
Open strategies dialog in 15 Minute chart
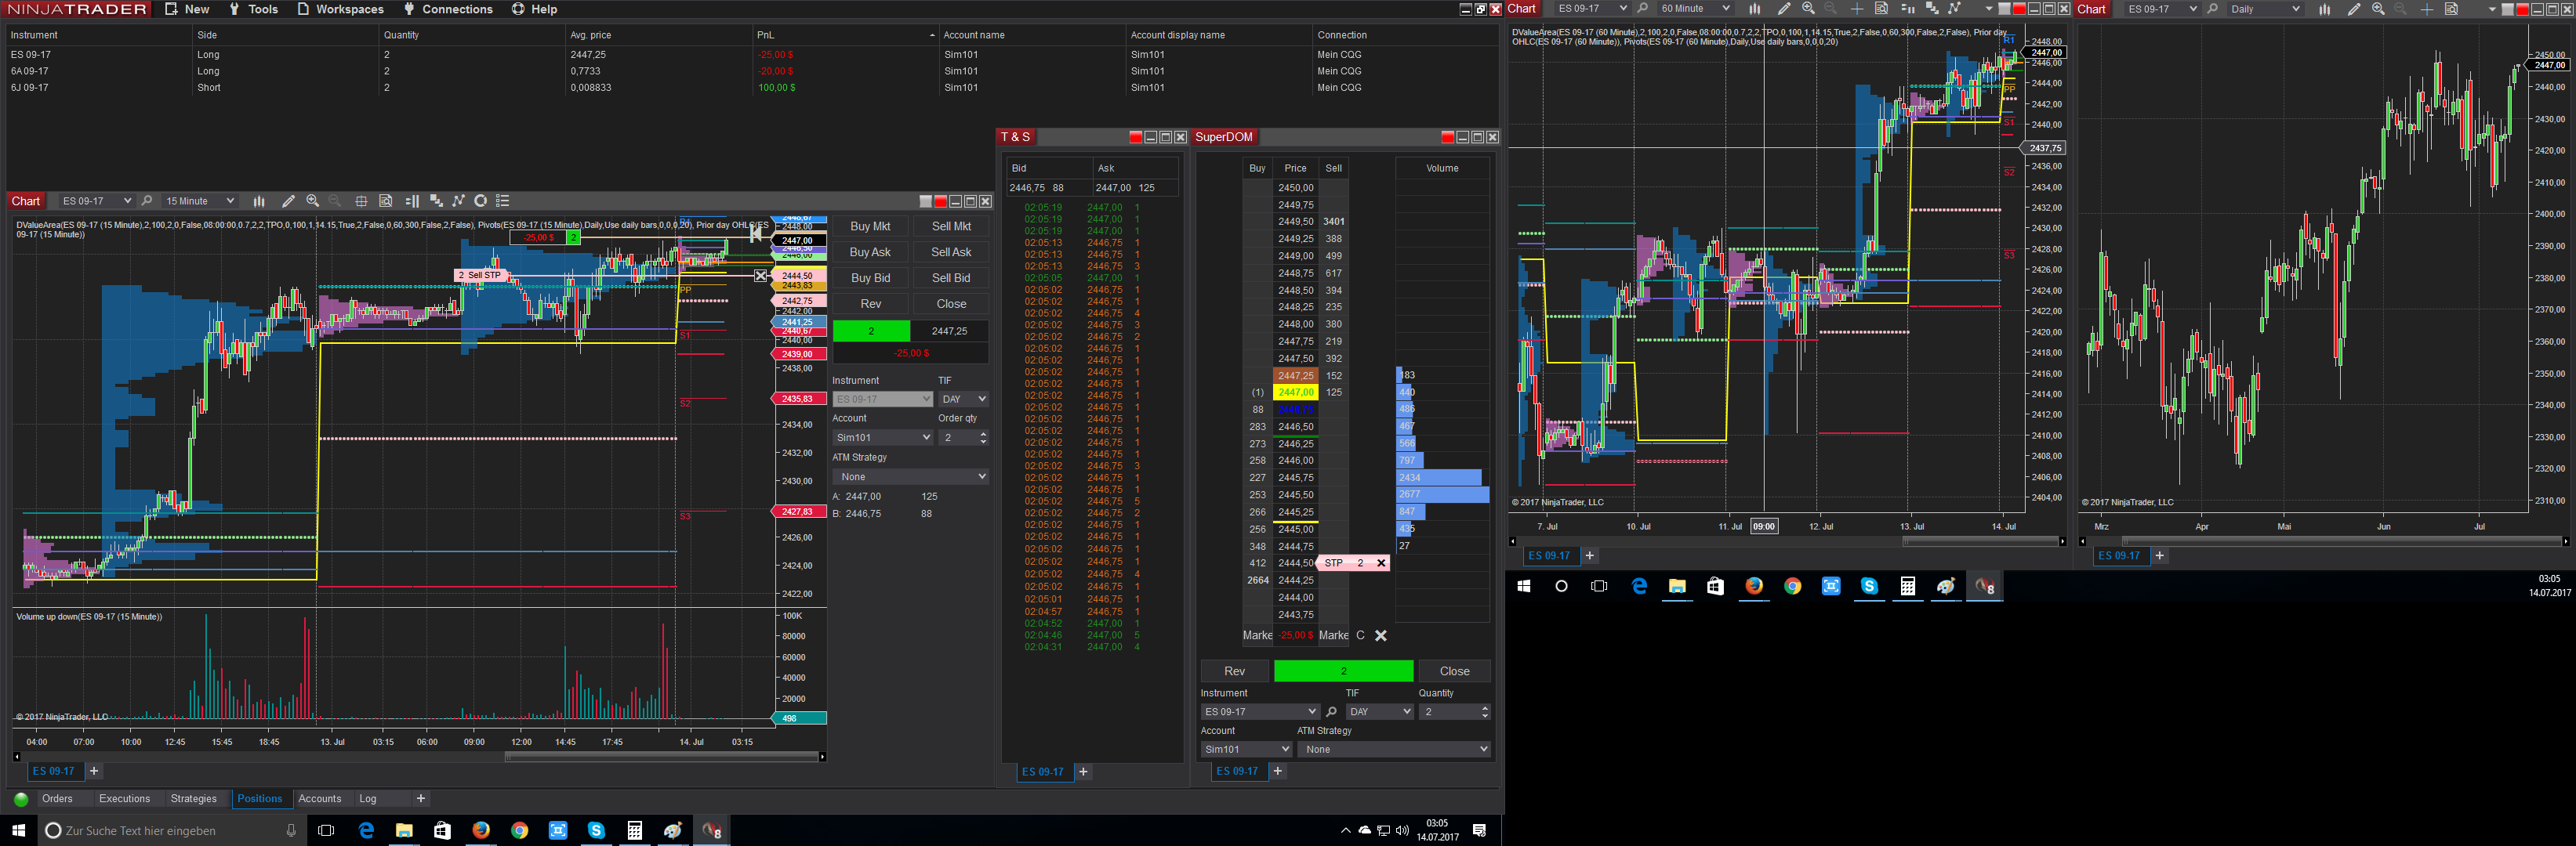[x=459, y=201]
